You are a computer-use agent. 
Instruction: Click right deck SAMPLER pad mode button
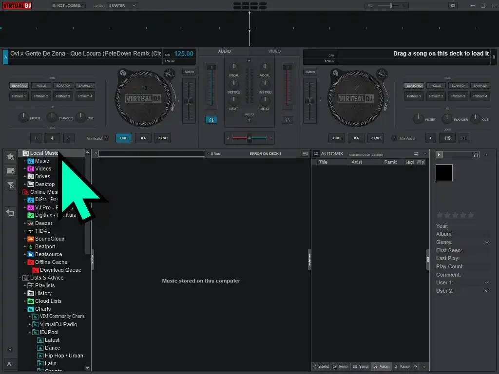[x=480, y=86]
